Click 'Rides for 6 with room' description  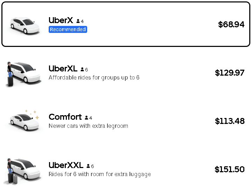coord(99,174)
